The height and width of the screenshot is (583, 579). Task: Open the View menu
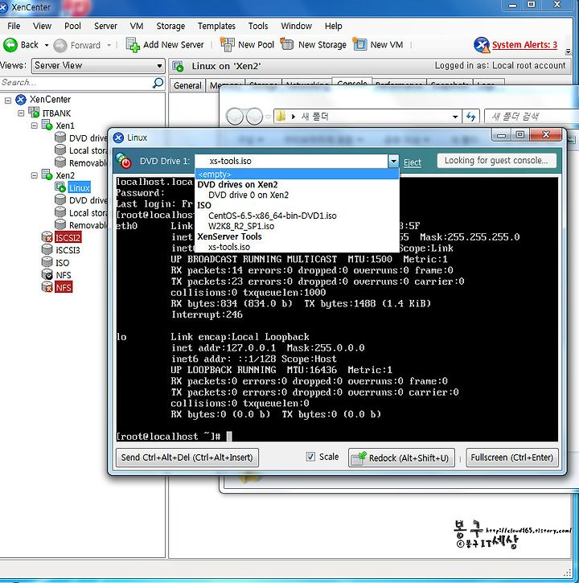(x=42, y=26)
